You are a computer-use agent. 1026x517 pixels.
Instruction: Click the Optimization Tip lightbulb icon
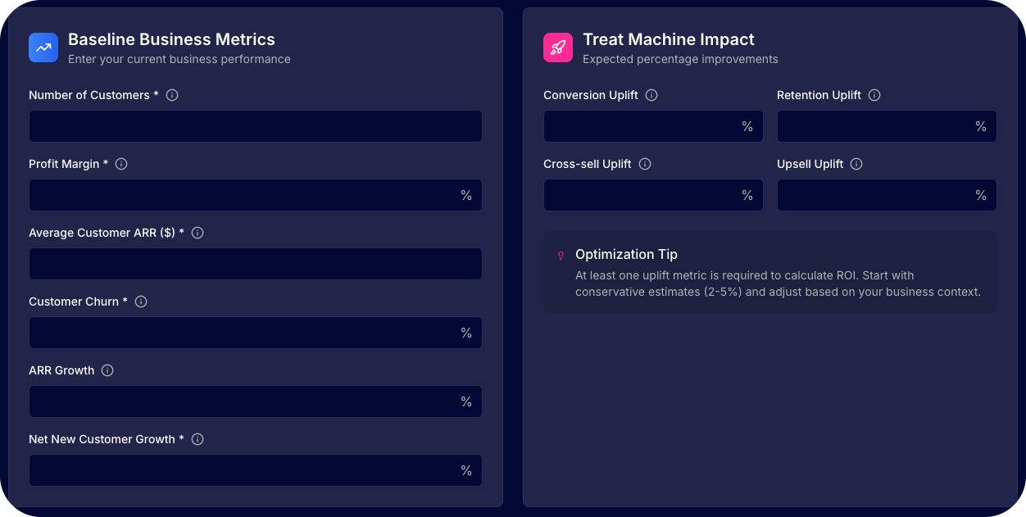point(561,256)
